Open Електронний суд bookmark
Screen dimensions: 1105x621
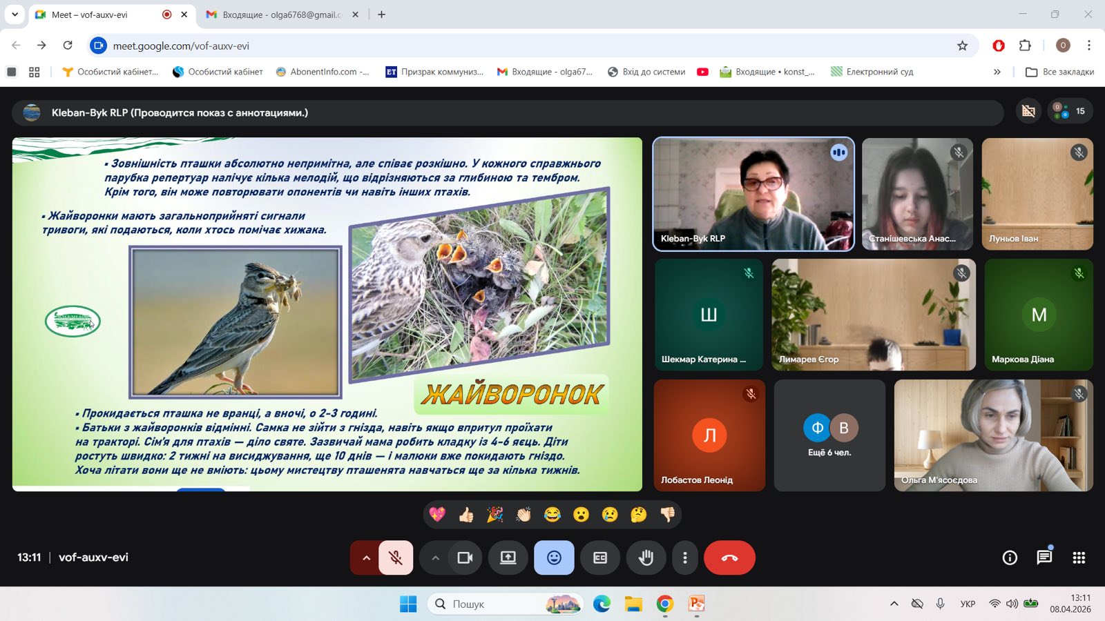(x=872, y=72)
